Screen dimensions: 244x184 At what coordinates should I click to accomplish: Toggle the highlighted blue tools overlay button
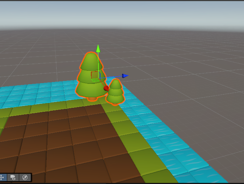tap(3, 177)
